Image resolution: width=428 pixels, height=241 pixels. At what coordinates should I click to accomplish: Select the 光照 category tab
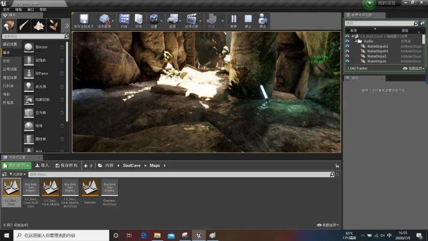tap(11, 61)
